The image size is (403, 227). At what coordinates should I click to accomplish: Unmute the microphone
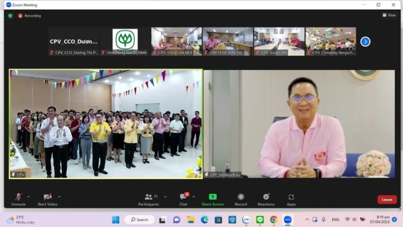18,197
